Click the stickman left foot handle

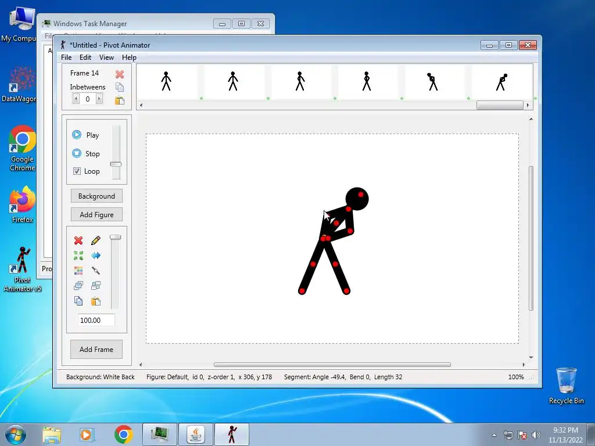(302, 291)
